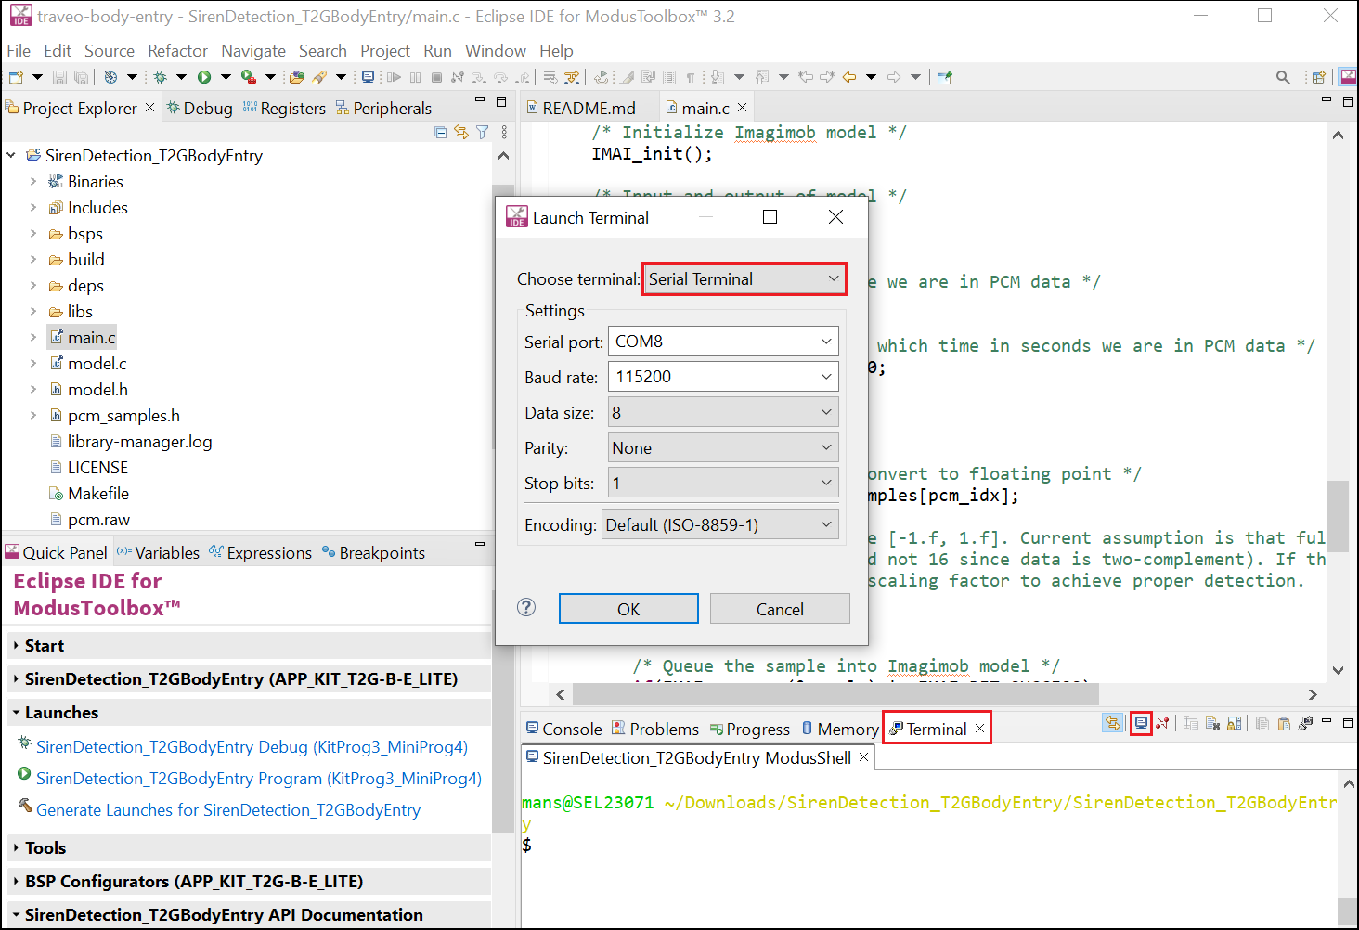The image size is (1359, 930).
Task: Click the Filter icon in Project Explorer
Action: pos(482,133)
